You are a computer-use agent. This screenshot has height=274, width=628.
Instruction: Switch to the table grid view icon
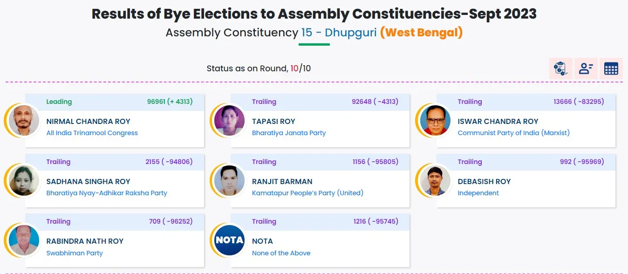(x=611, y=68)
